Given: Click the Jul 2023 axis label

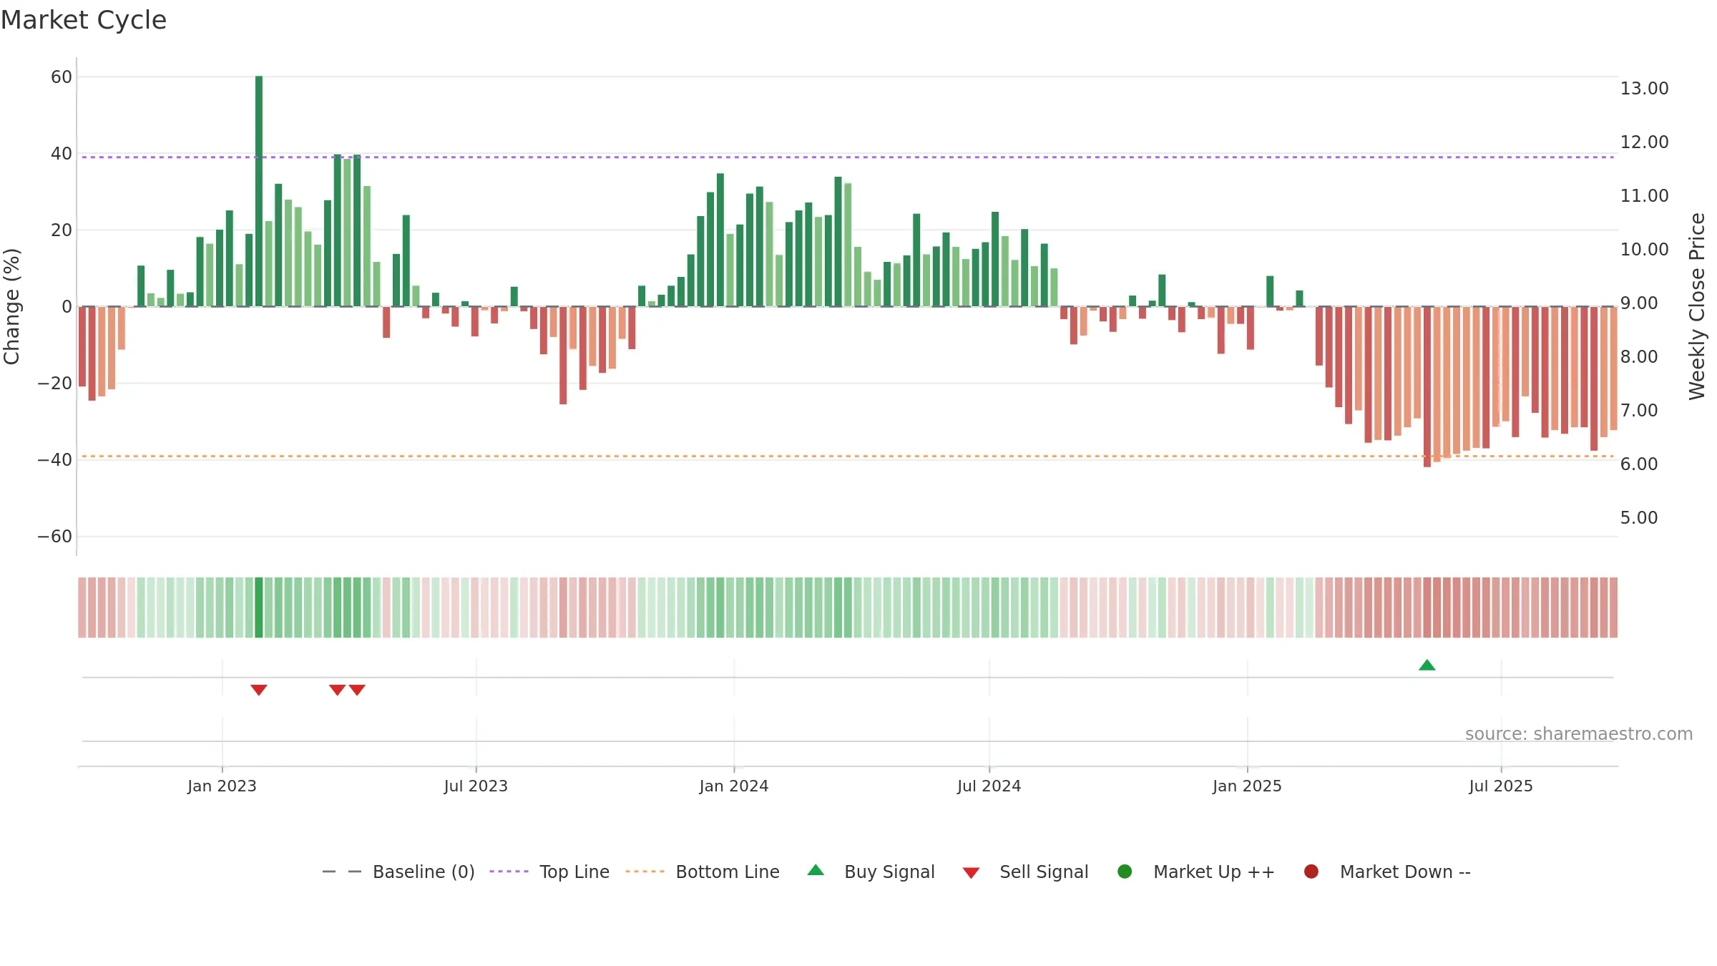Looking at the screenshot, I should (476, 786).
